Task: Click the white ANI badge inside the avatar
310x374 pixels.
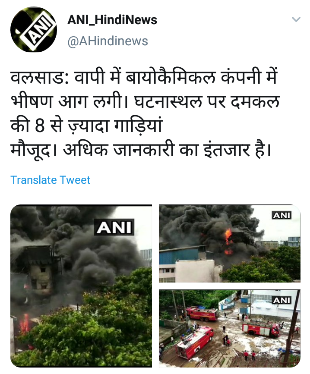Action: coord(38,31)
